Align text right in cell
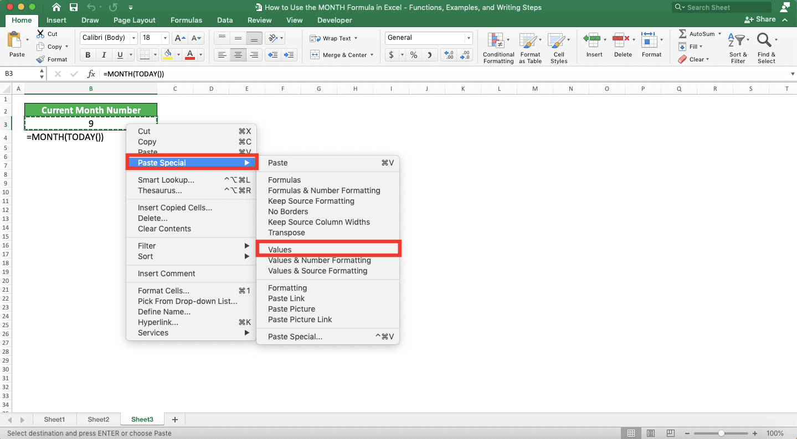 tap(254, 55)
